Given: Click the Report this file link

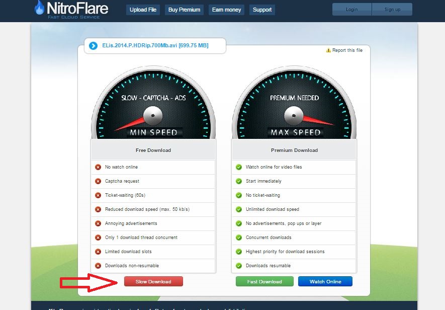Looking at the screenshot, I should point(347,50).
